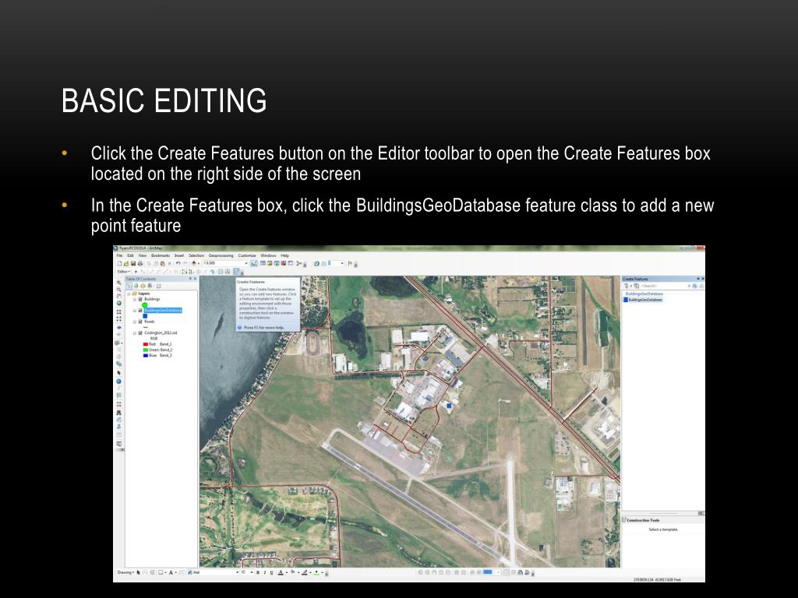Click the Fixed Zoom In icon
This screenshot has height=598, width=798.
click(x=119, y=311)
